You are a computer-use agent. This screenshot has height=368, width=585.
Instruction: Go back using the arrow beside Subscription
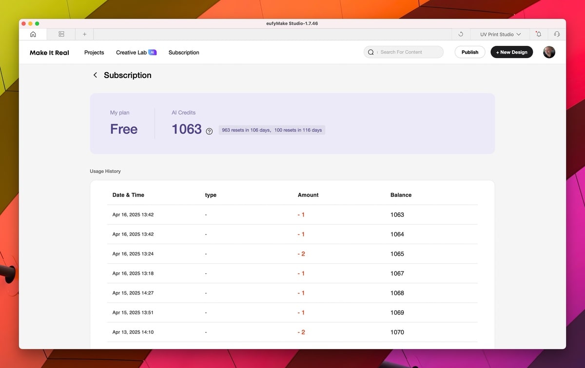95,75
